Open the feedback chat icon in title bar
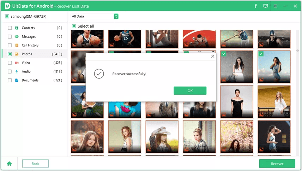The width and height of the screenshot is (302, 171). point(266,6)
